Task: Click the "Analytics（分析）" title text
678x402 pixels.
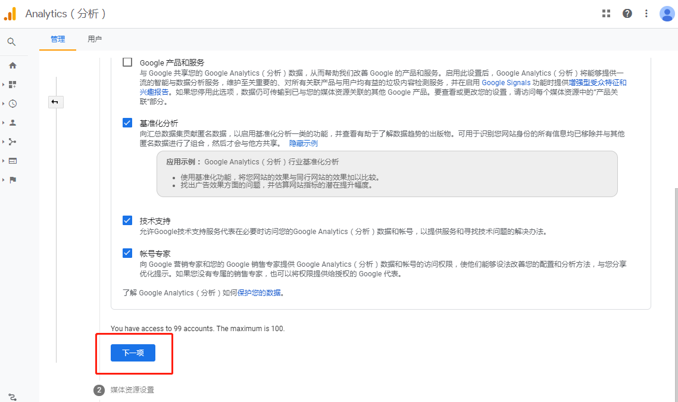Action: 65,14
